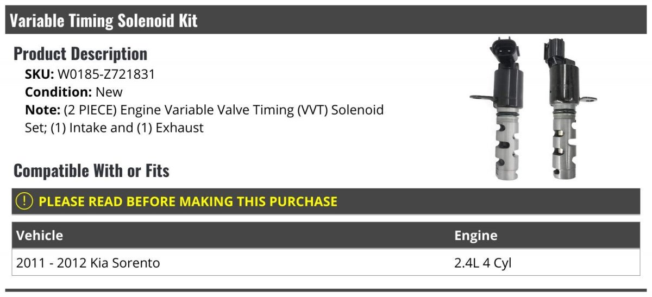Viewport: 652px width, 297px height.
Task: Click the Compatible With or Fits heading
Action: tap(91, 171)
